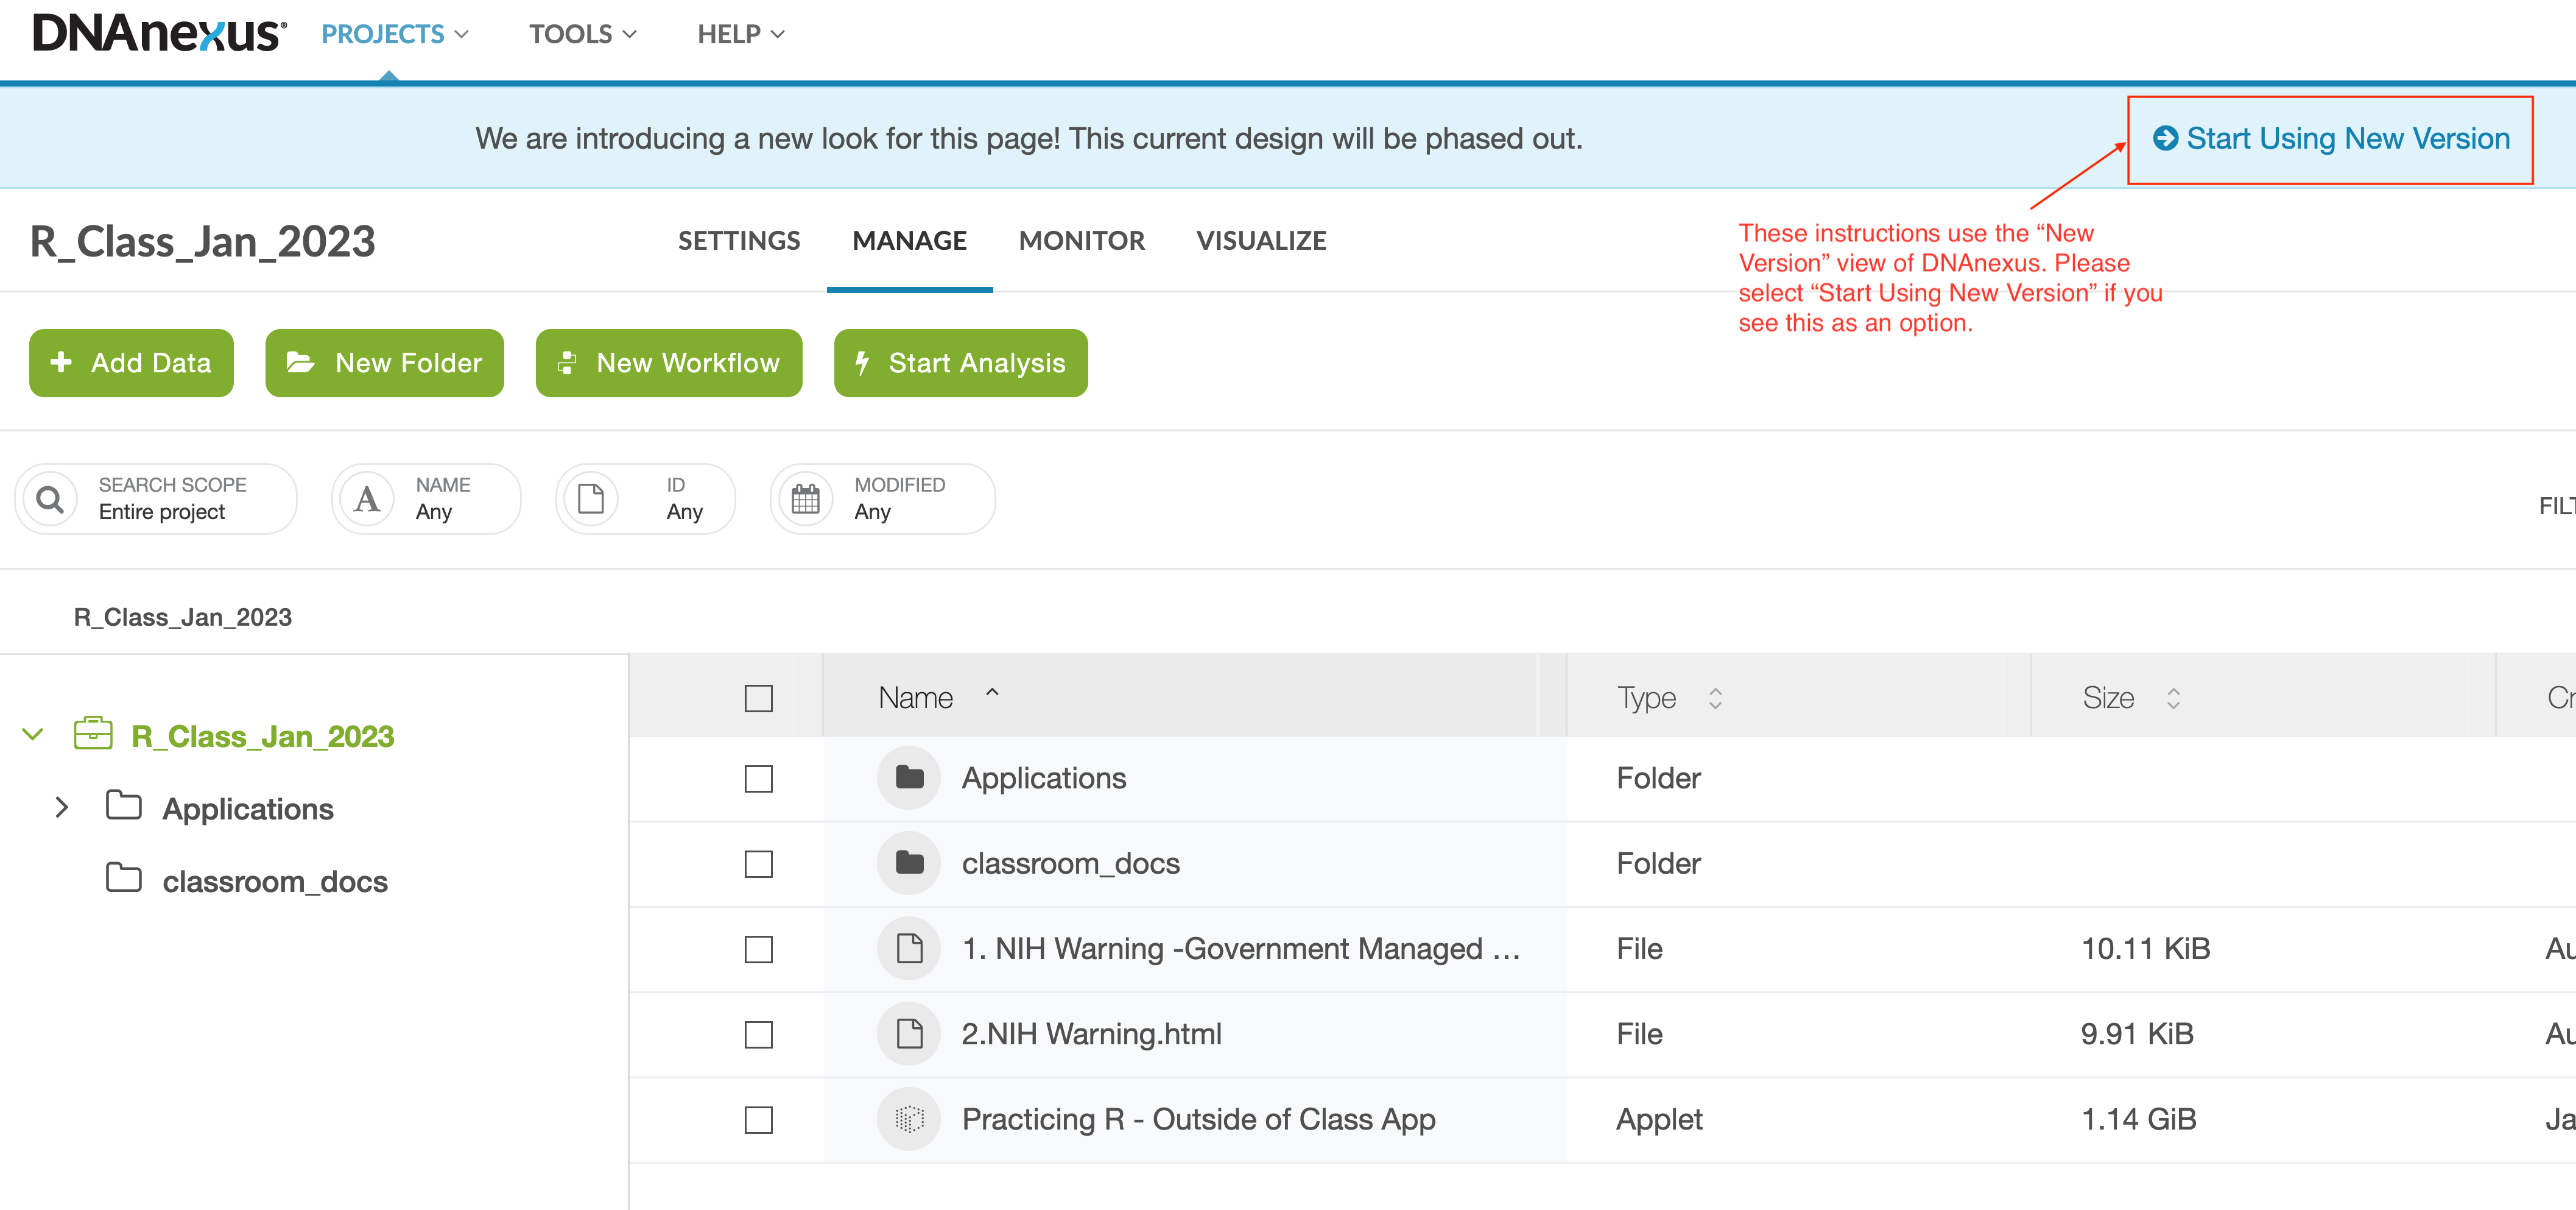The height and width of the screenshot is (1210, 2576).
Task: Click the Add Data button
Action: coord(131,363)
